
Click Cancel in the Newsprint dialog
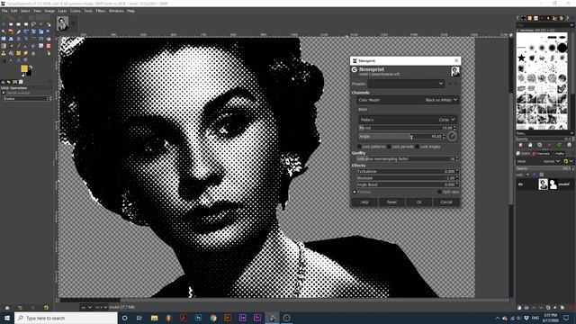(x=446, y=202)
